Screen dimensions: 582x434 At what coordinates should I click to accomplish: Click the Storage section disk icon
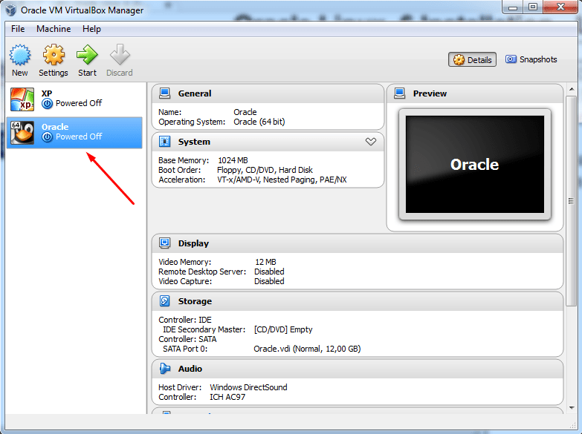[x=164, y=301]
